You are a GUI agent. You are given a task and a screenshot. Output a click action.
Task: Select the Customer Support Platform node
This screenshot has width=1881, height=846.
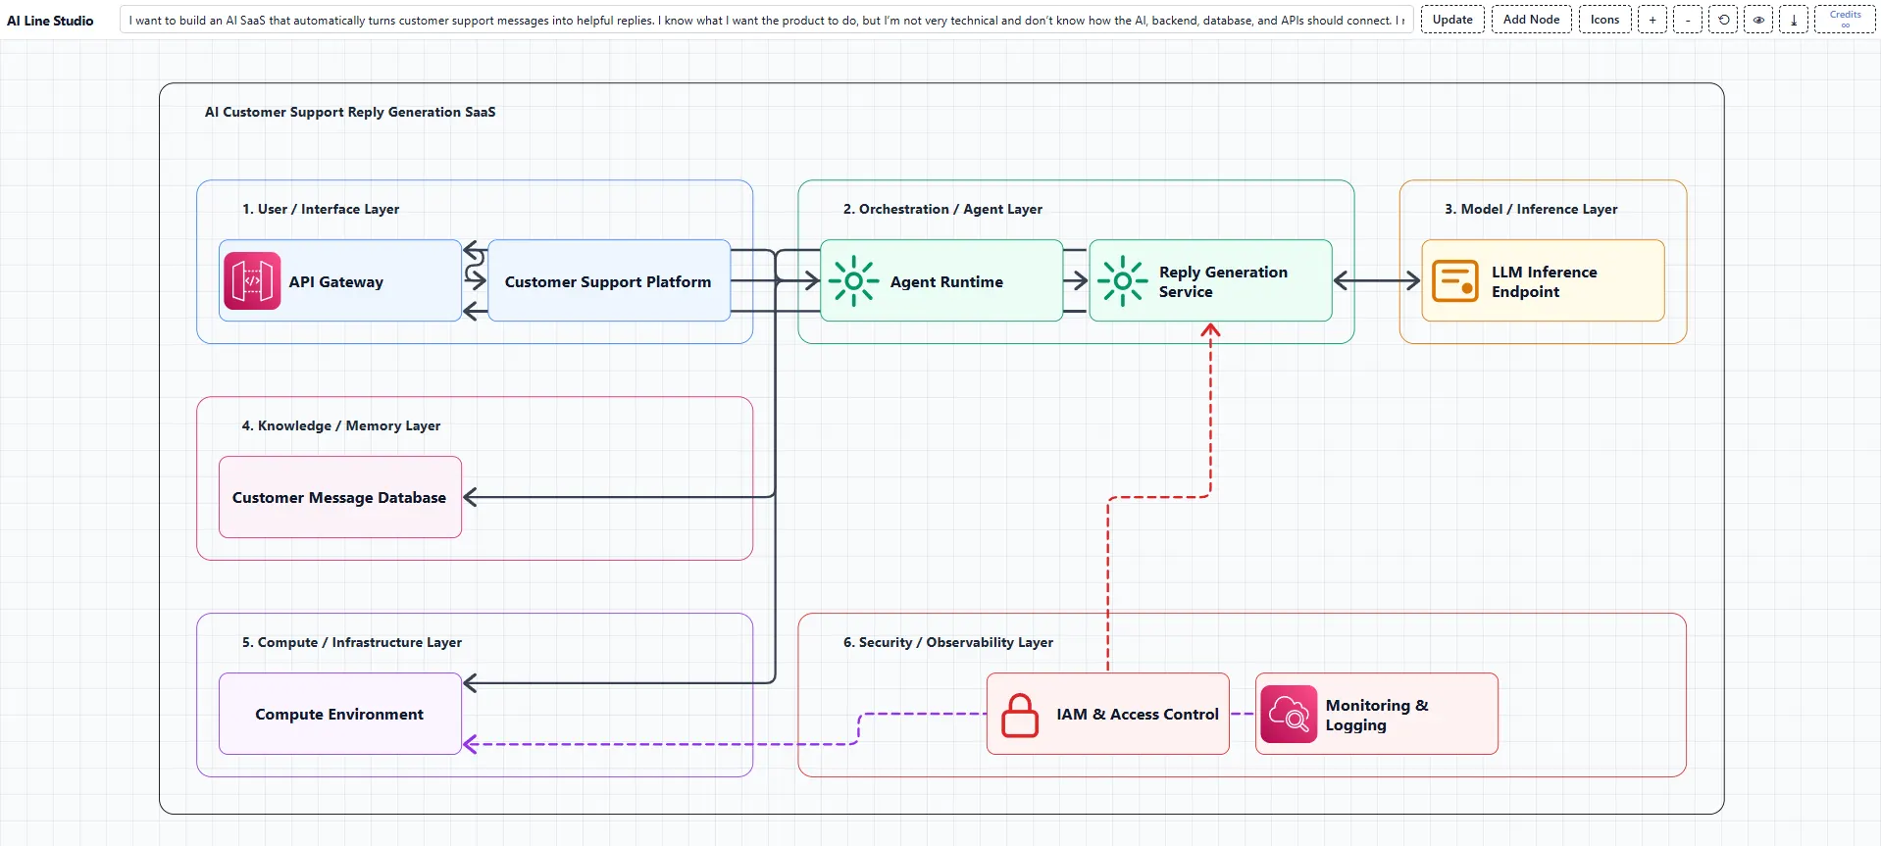pyautogui.click(x=608, y=281)
